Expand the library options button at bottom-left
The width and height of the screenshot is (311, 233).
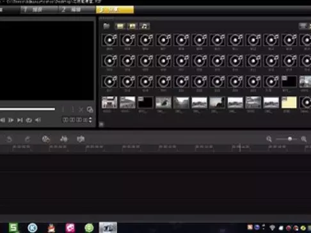point(102,124)
